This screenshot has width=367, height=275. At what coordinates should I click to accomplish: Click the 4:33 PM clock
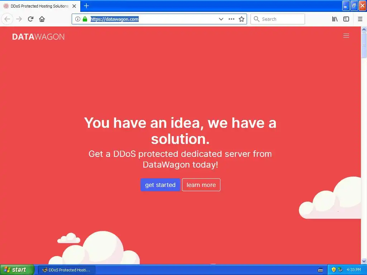coord(354,270)
